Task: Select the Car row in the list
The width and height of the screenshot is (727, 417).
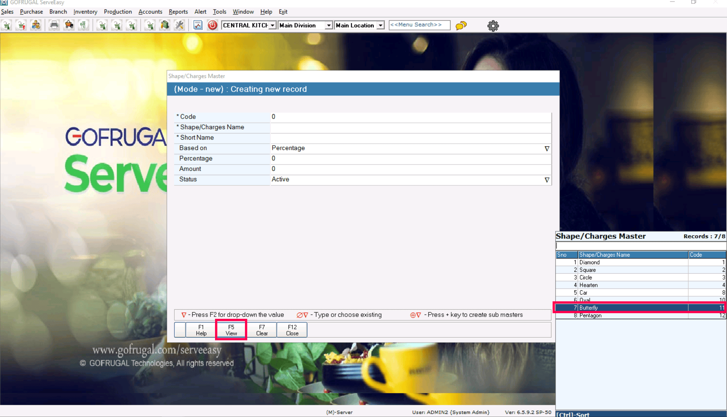Action: pos(641,293)
